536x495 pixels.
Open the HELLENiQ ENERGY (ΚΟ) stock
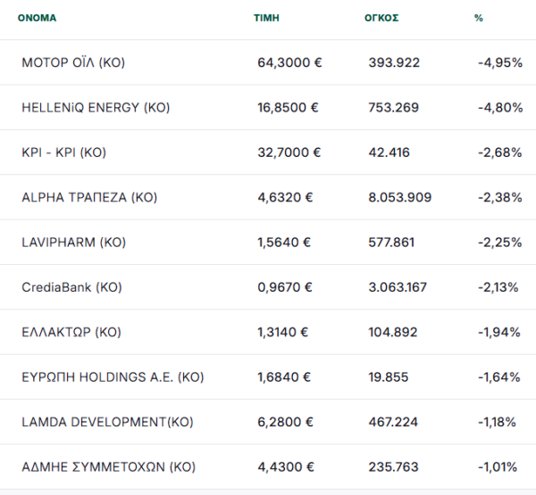(x=96, y=108)
